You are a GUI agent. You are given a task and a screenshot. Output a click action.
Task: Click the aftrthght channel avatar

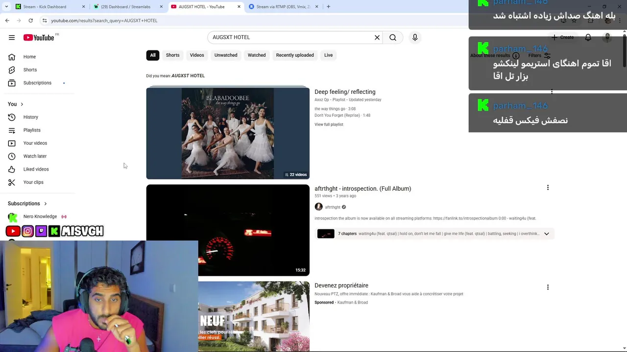click(x=318, y=207)
